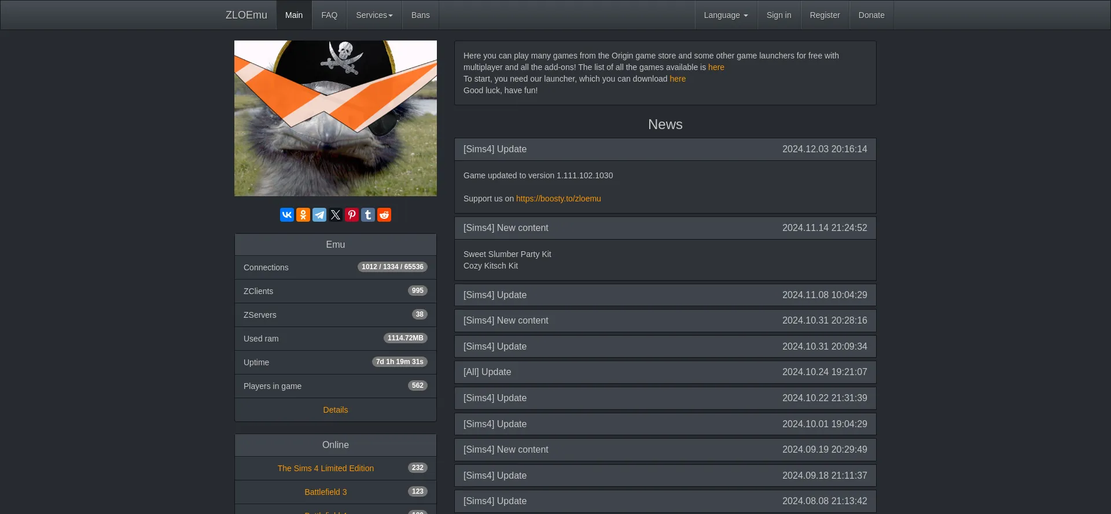The width and height of the screenshot is (1111, 514).
Task: Open the launcher download 'here' link
Action: pyautogui.click(x=678, y=79)
